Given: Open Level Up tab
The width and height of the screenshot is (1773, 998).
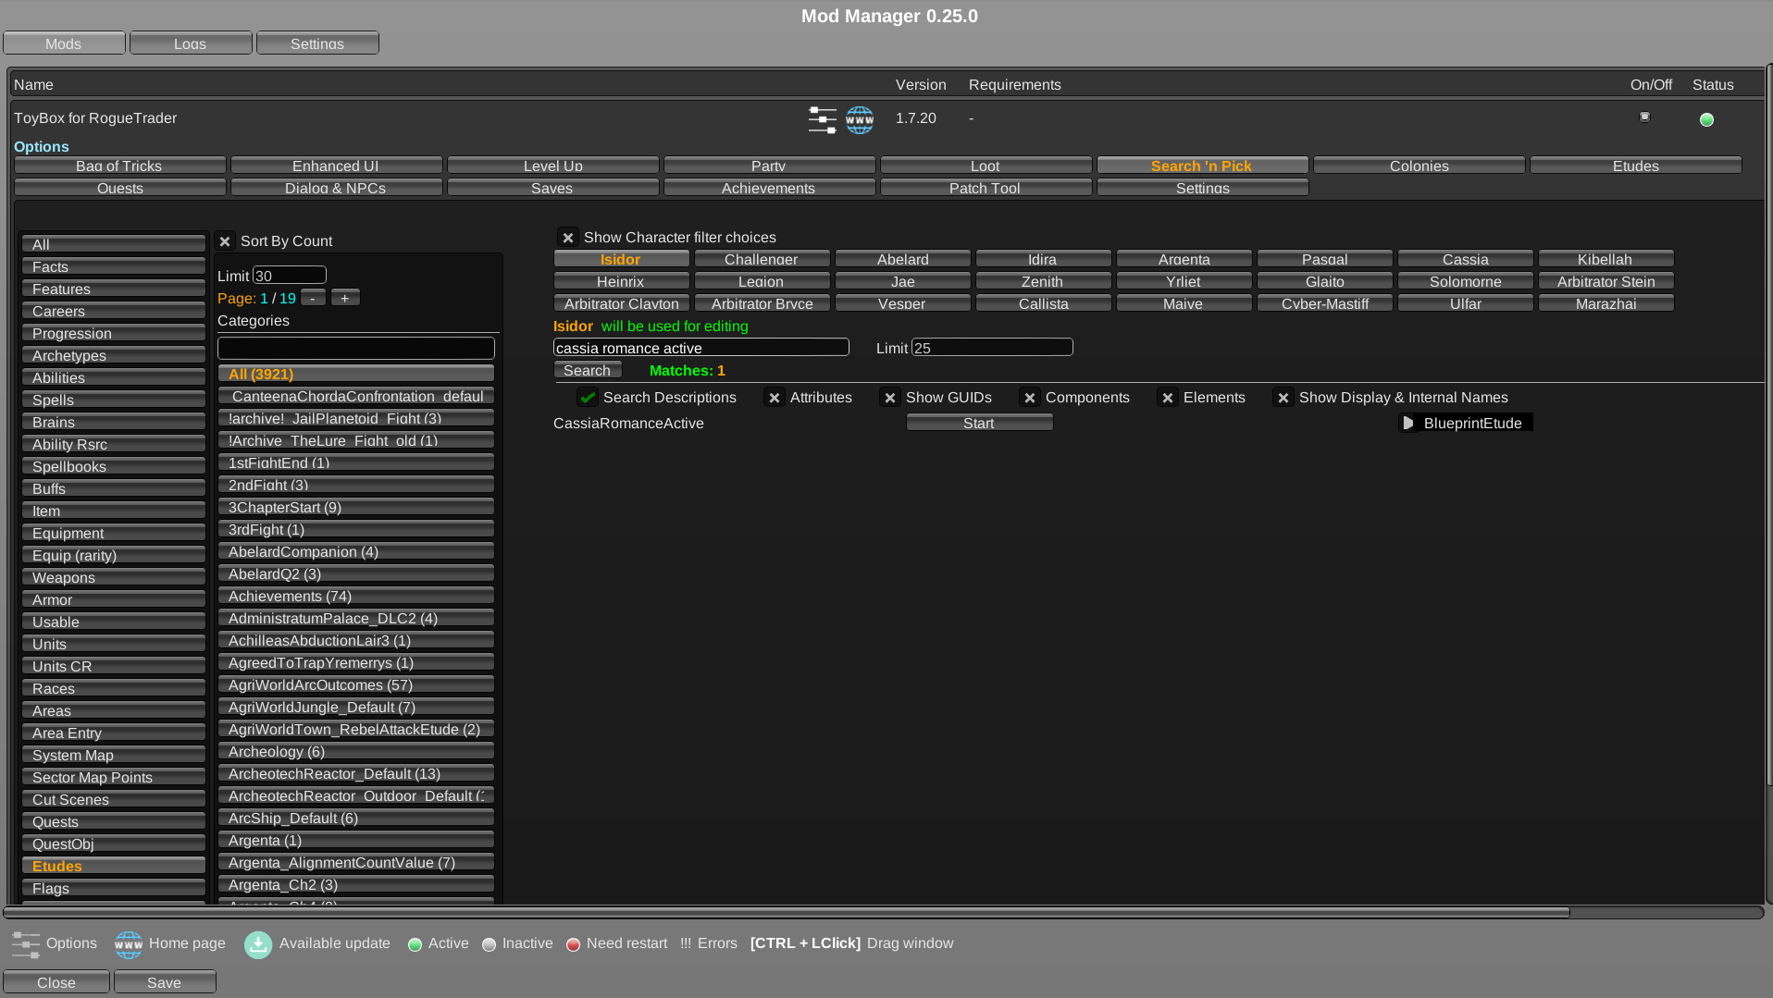Looking at the screenshot, I should [x=553, y=166].
